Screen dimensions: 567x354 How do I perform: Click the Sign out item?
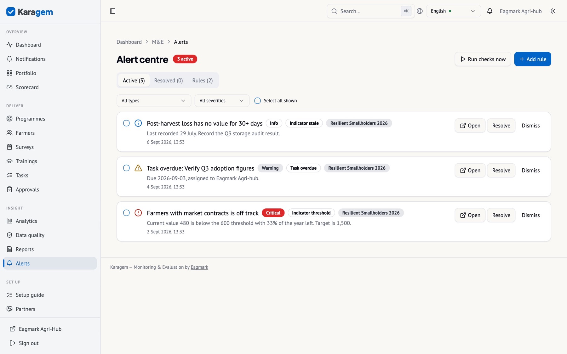pos(50,343)
